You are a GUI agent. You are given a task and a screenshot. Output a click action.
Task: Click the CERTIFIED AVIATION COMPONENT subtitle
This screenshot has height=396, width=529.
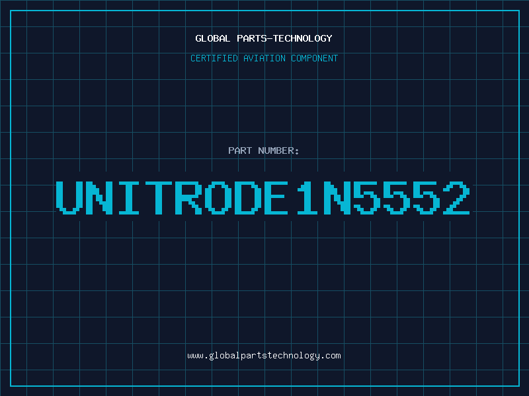coord(264,58)
